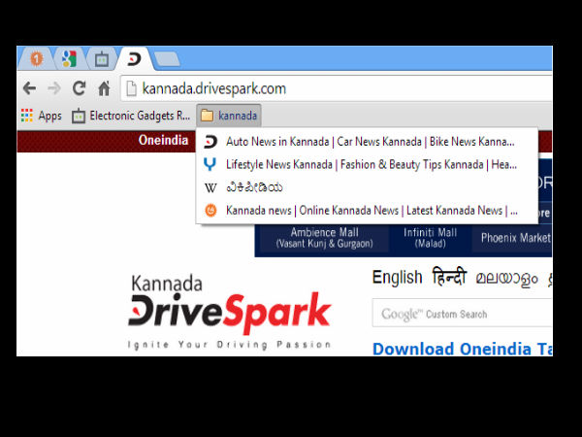Viewport: 582px width, 437px height.
Task: Click Ambience Mall ad section
Action: pos(324,238)
